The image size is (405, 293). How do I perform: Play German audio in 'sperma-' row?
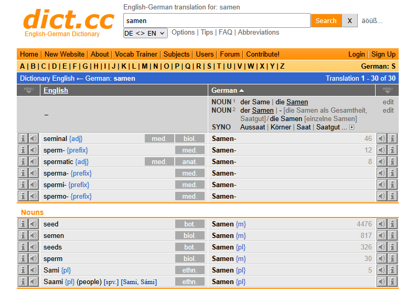[381, 173]
